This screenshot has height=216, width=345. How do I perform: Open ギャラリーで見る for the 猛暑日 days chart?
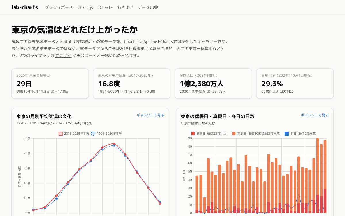(315, 115)
